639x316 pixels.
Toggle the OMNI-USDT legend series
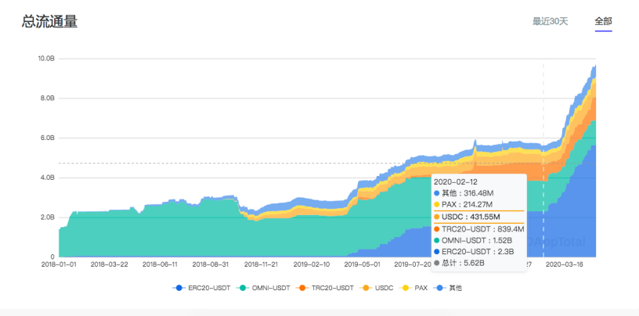(264, 288)
